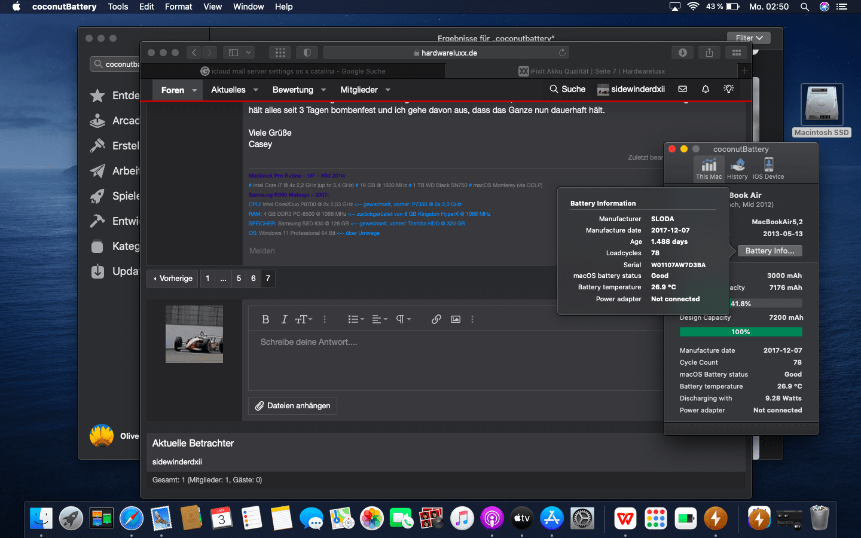Click the Safari privacy shield icon
The width and height of the screenshot is (861, 538).
click(x=307, y=53)
